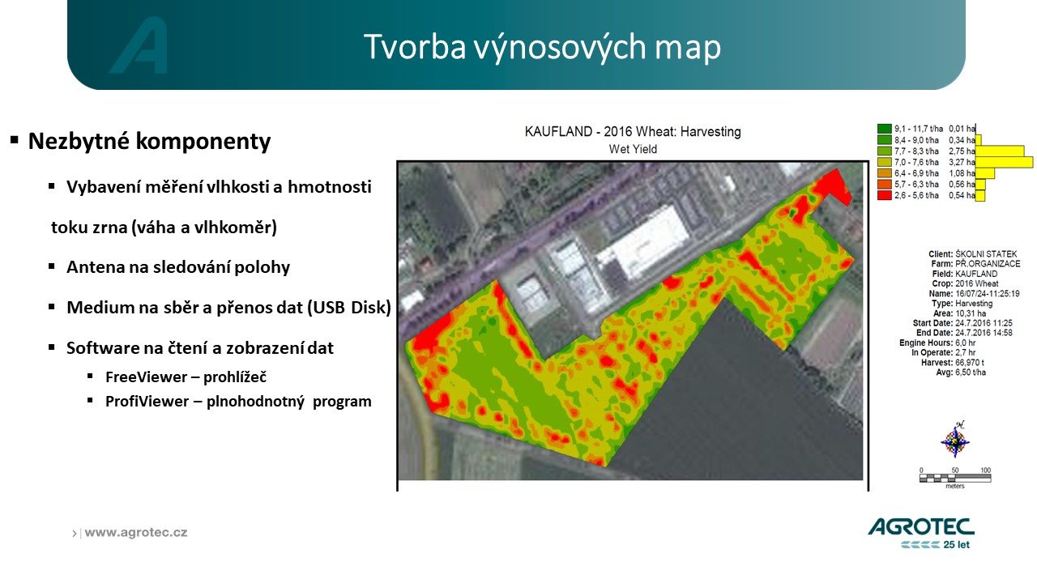Click the dark green 9,1 - 11,7 t/ha swatch
This screenshot has width=1037, height=583.
pos(884,129)
